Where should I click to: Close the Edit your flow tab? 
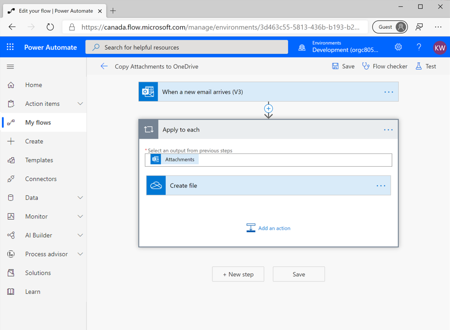click(x=100, y=11)
